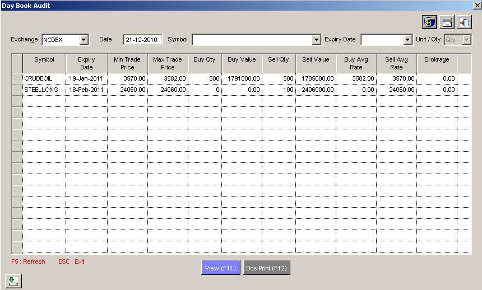
Task: Expand the Symbol dropdown list
Action: 316,40
